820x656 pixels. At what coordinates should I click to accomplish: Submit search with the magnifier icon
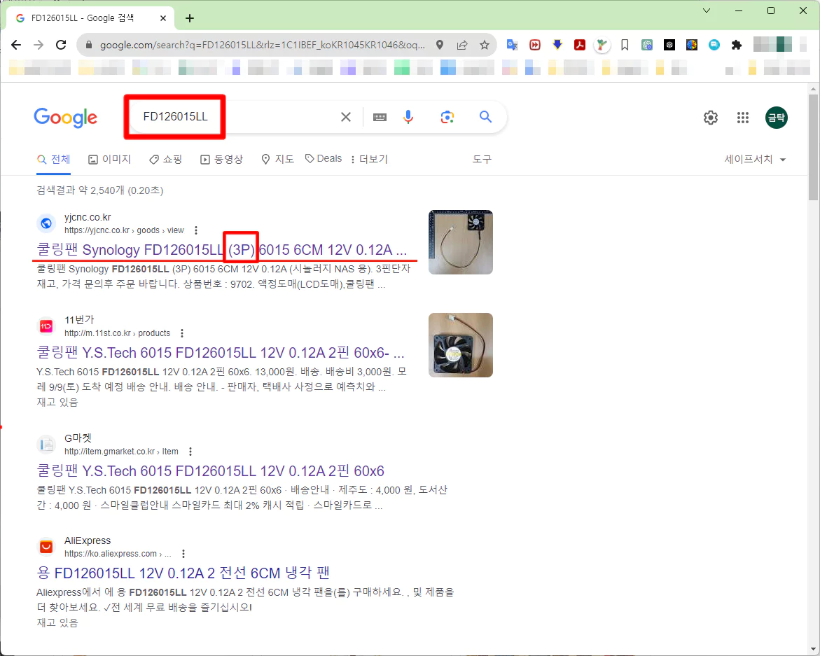point(486,117)
